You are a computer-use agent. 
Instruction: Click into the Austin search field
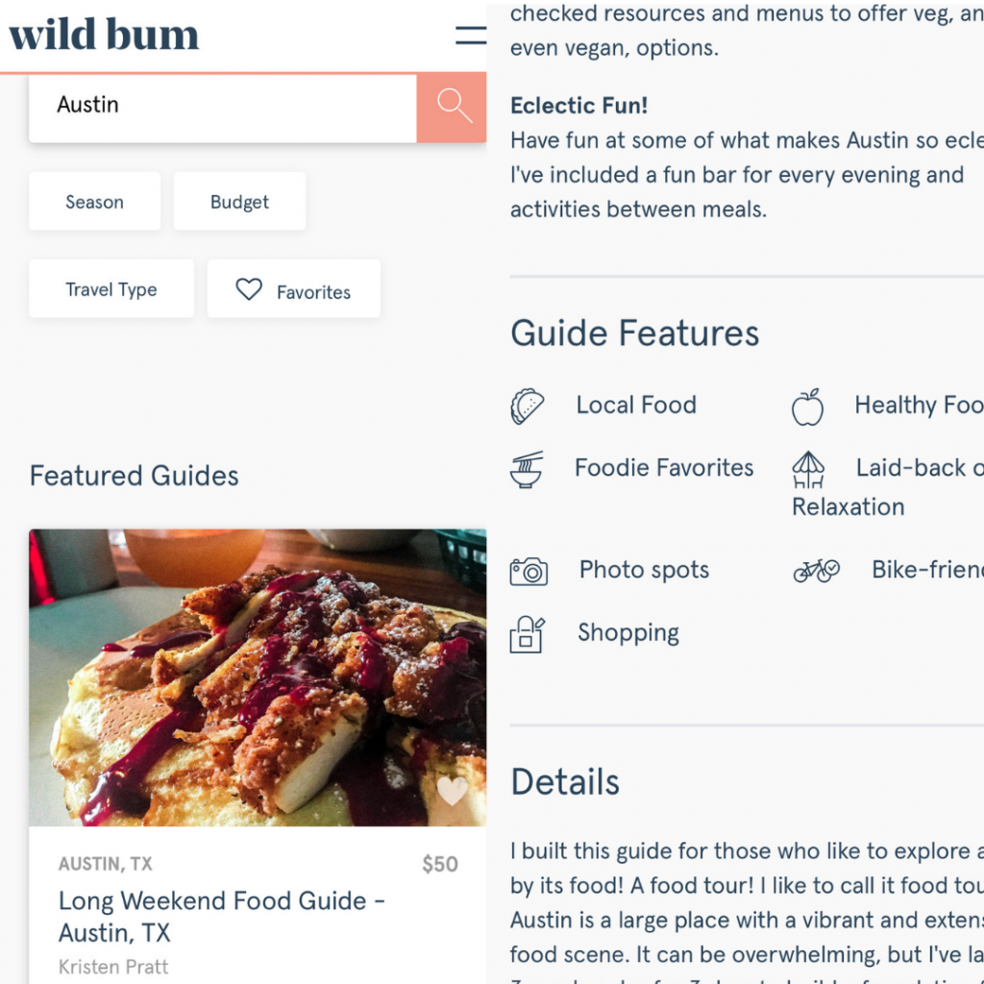tap(223, 107)
